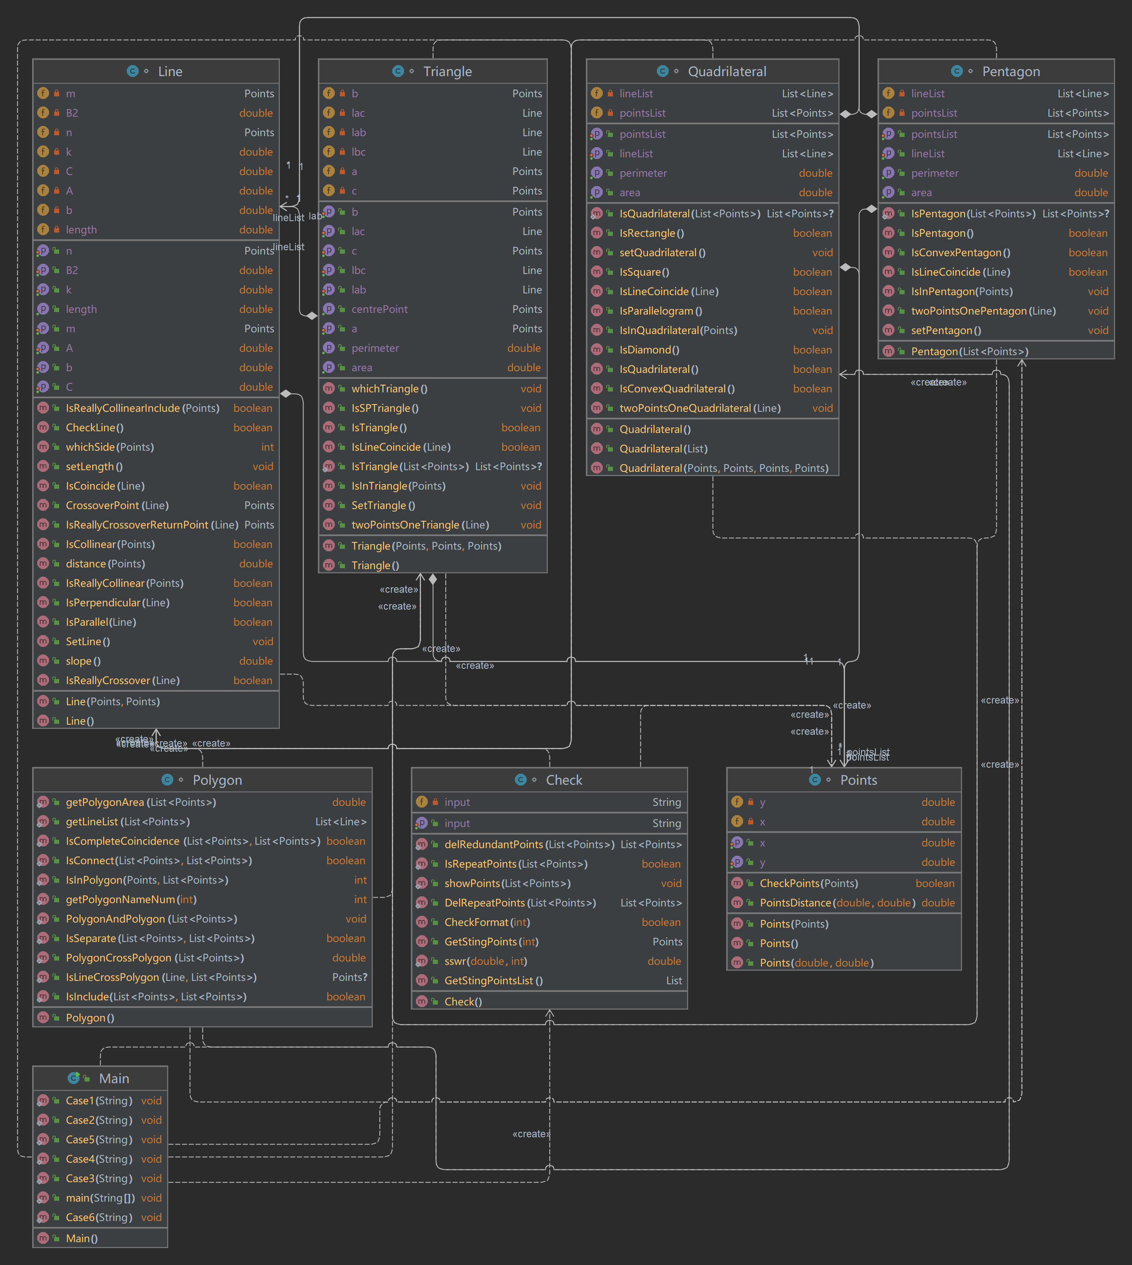
Task: Click the method icon of Case1(String)
Action: point(43,1100)
